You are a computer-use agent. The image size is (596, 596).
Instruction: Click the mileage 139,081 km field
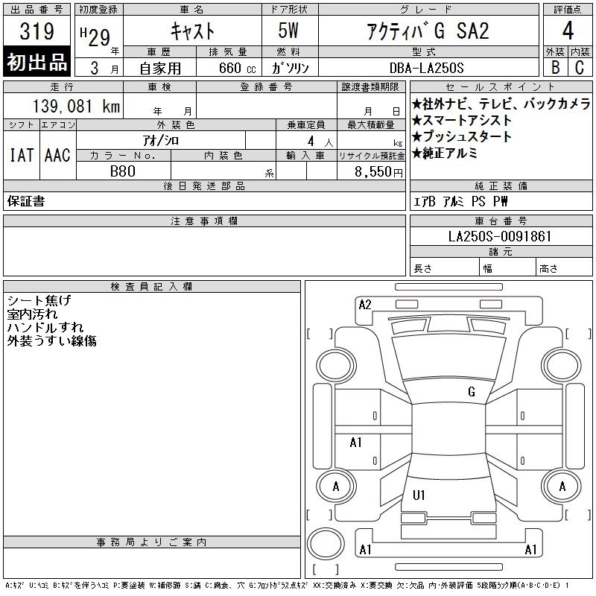coord(63,106)
